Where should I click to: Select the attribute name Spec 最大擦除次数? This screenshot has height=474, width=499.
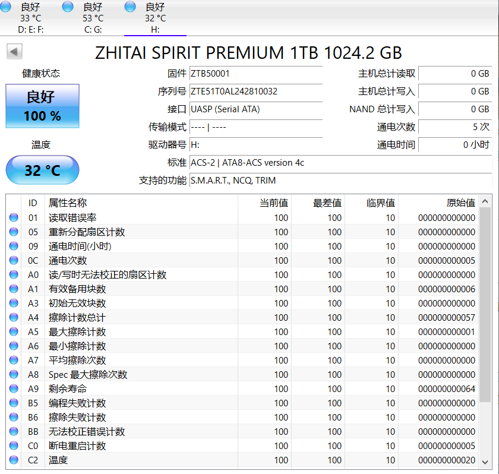(88, 374)
